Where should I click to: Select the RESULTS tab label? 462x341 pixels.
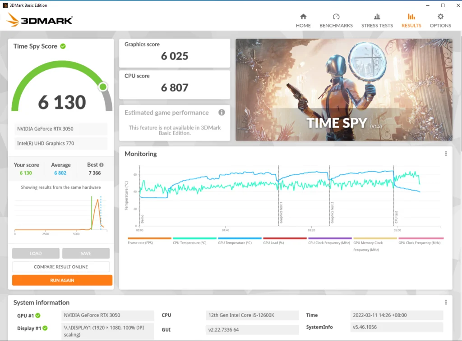(411, 26)
